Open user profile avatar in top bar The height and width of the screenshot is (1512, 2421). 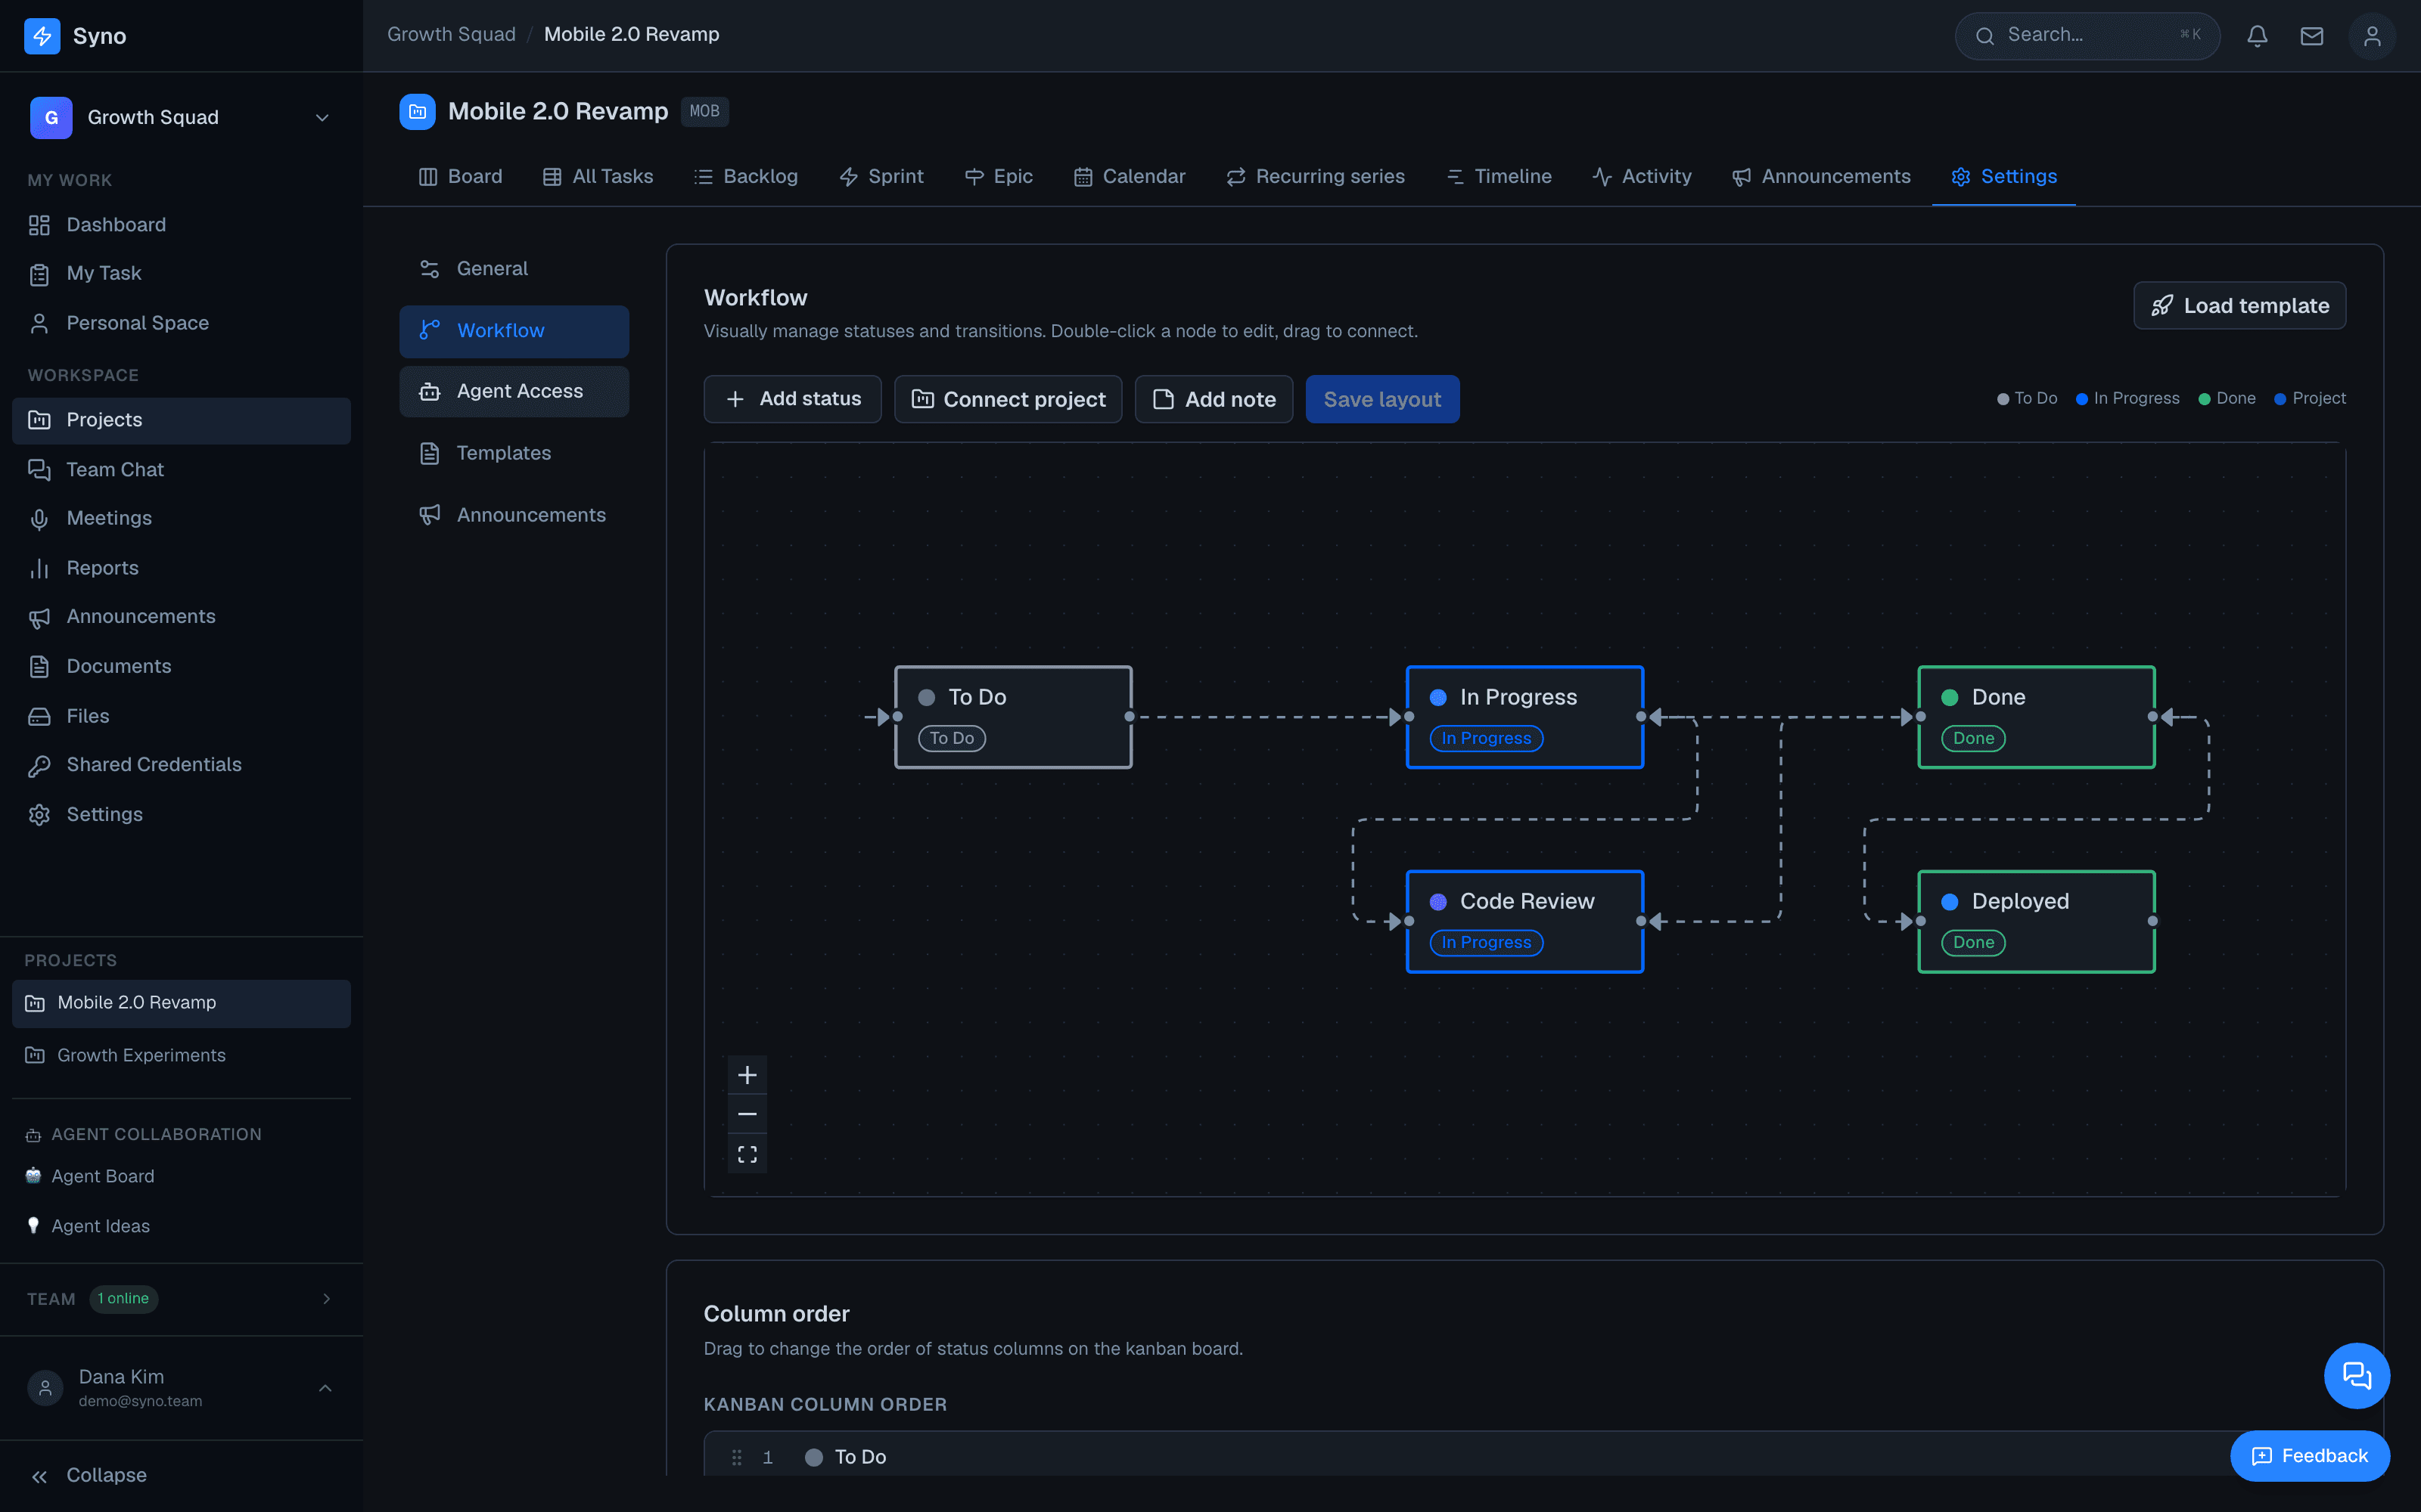[2371, 36]
